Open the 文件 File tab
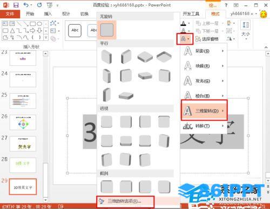The height and width of the screenshot is (209, 270). (x=10, y=14)
